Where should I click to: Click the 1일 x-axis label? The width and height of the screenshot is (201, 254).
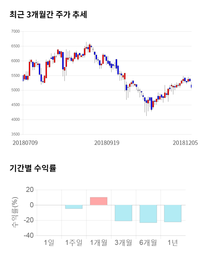49,242
